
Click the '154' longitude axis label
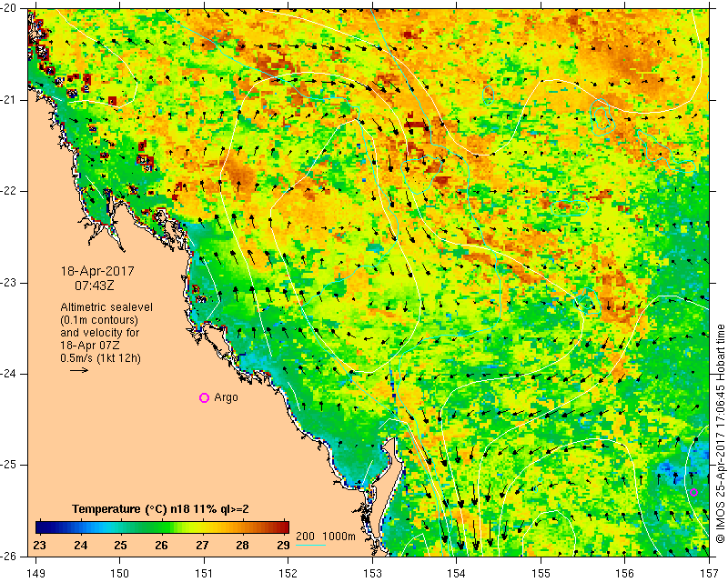click(x=457, y=574)
